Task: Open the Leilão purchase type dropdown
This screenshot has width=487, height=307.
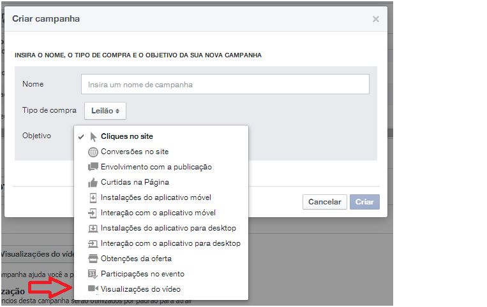Action: click(105, 111)
